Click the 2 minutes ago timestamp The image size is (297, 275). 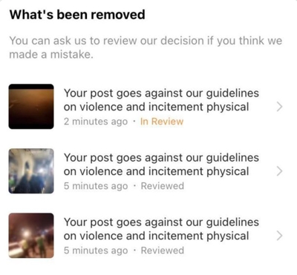tap(96, 122)
